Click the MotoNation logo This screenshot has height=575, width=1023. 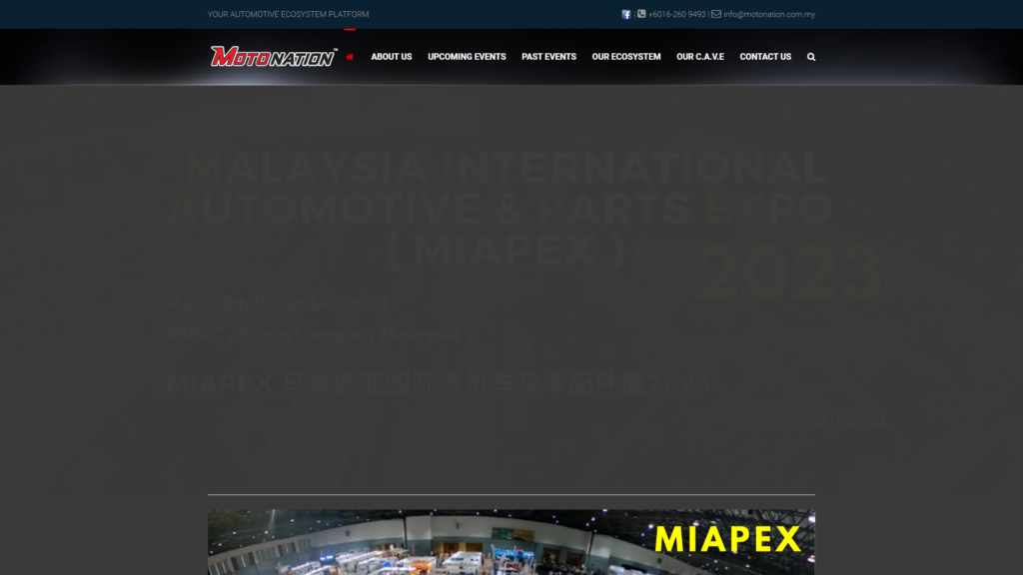pyautogui.click(x=274, y=57)
